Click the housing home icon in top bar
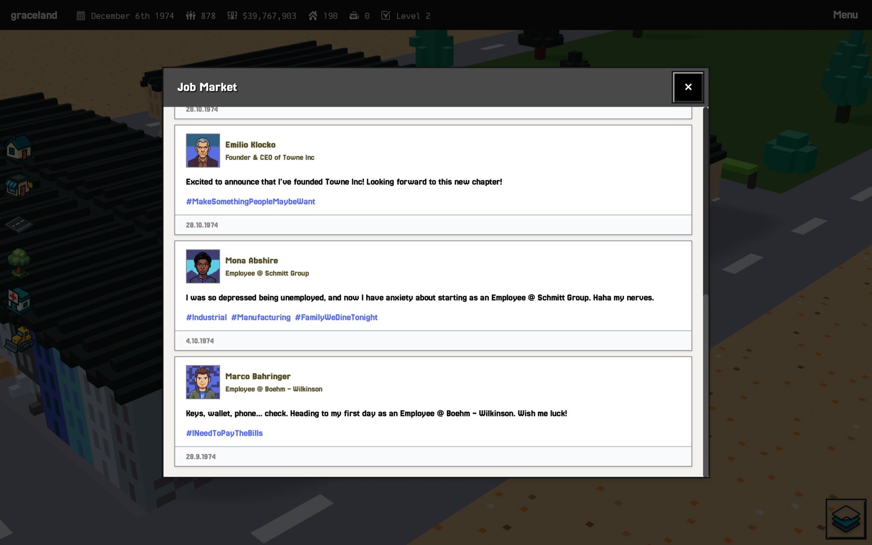This screenshot has width=872, height=545. (x=313, y=16)
